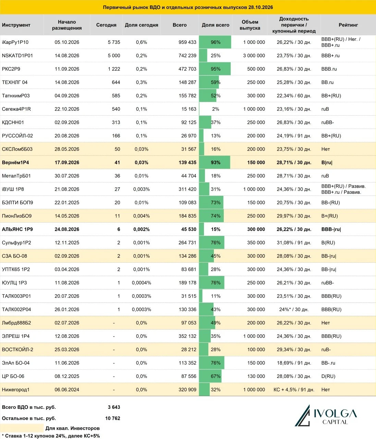
Task: Click the Объем выпуска column header
Action: coord(250,25)
